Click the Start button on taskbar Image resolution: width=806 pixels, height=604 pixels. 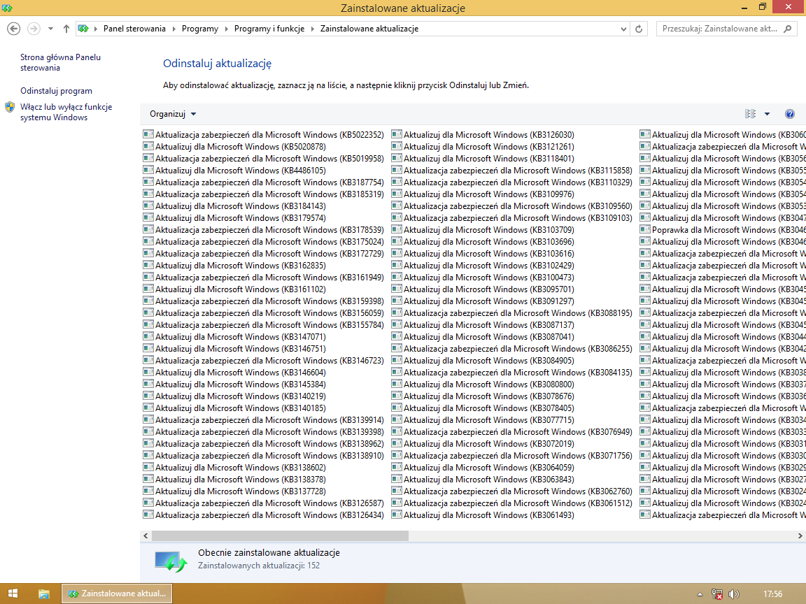13,594
